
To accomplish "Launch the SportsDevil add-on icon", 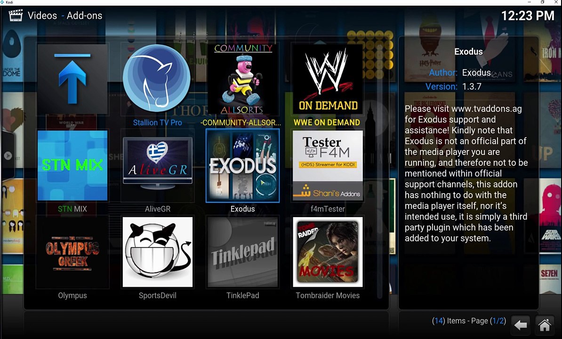I will (x=157, y=252).
